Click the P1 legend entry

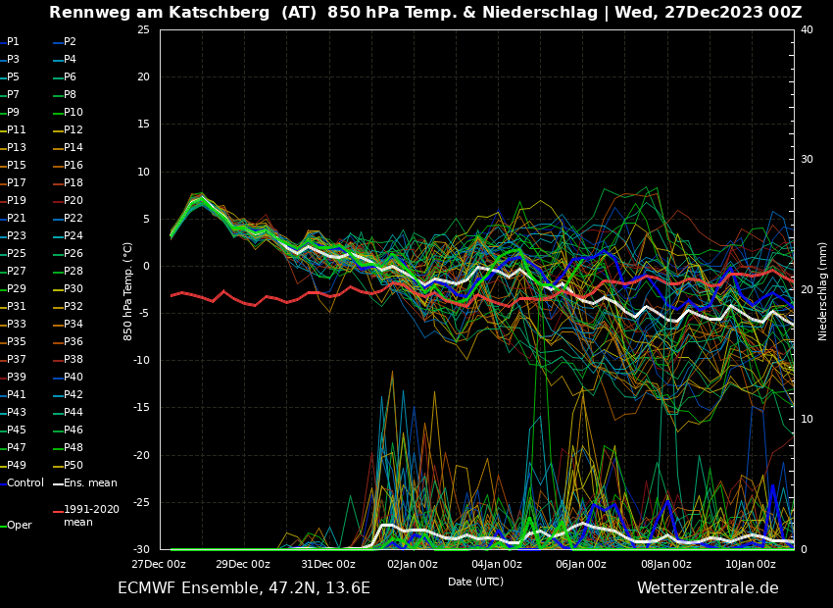pyautogui.click(x=13, y=42)
